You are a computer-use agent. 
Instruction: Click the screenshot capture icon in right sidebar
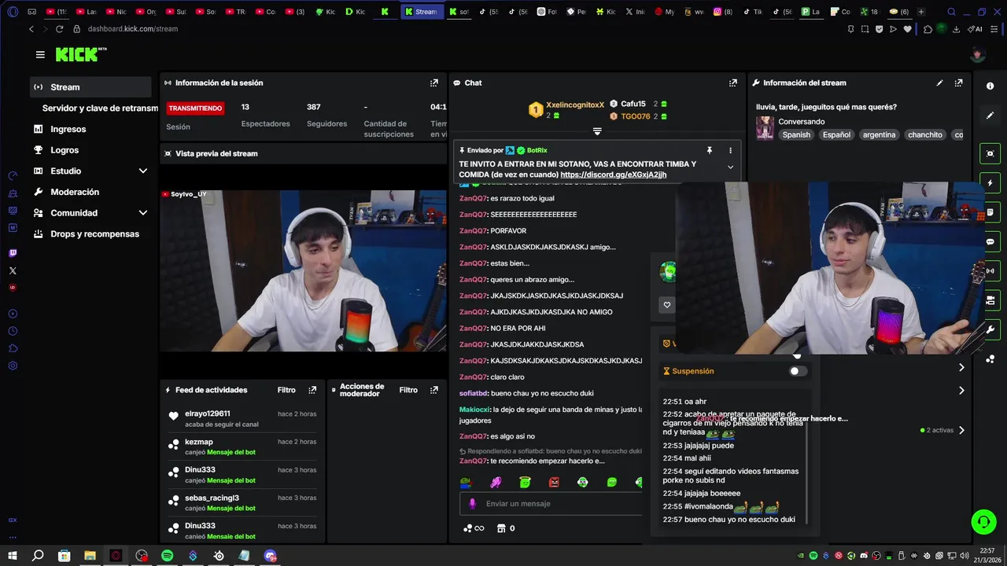(990, 153)
